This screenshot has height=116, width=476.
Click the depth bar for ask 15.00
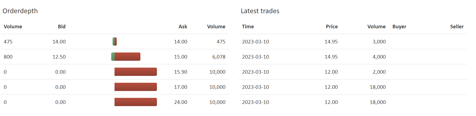tap(126, 57)
